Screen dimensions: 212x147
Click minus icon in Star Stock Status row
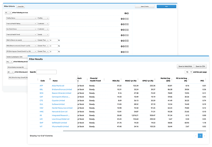(x=122, y=29)
